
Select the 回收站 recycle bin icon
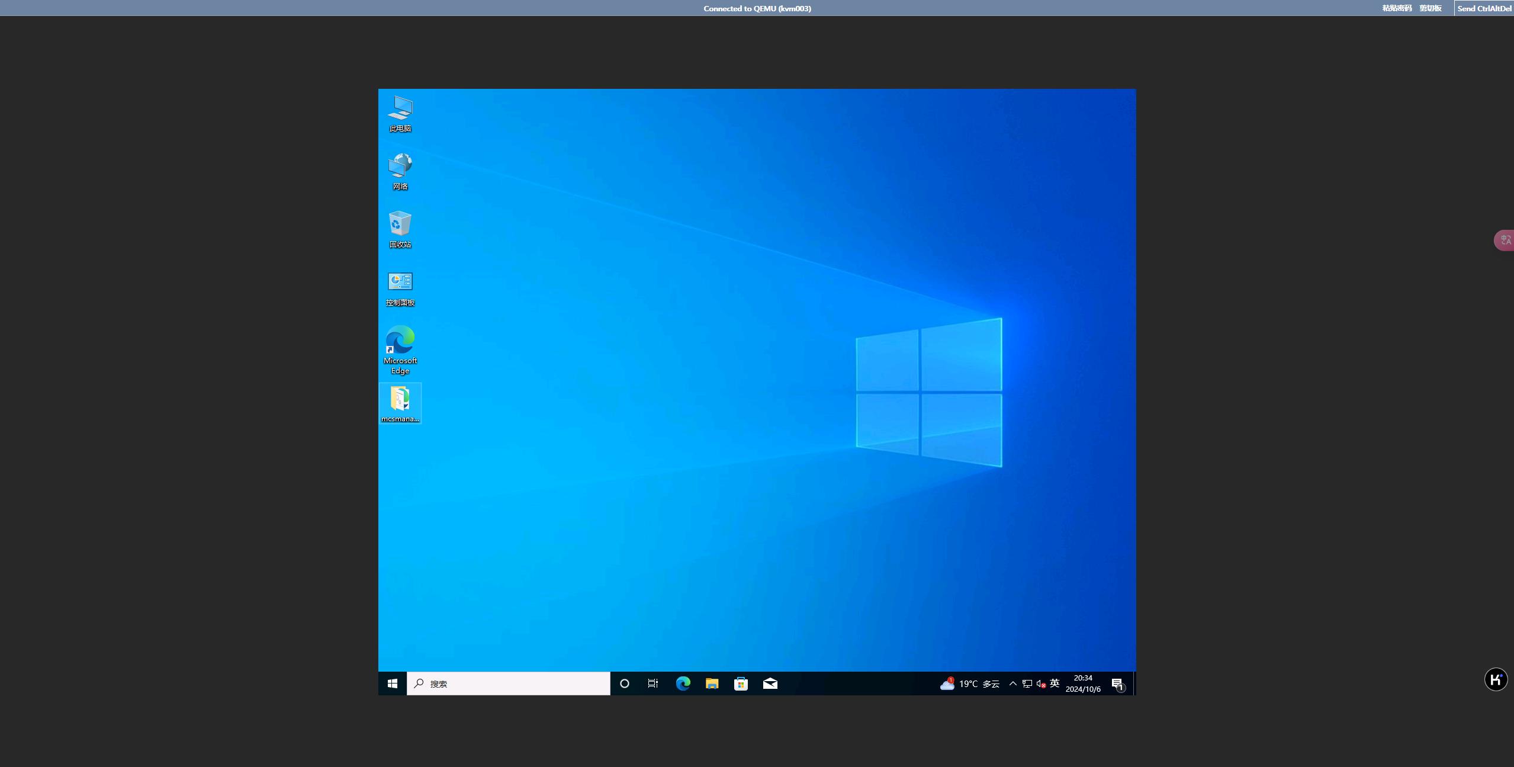click(400, 230)
